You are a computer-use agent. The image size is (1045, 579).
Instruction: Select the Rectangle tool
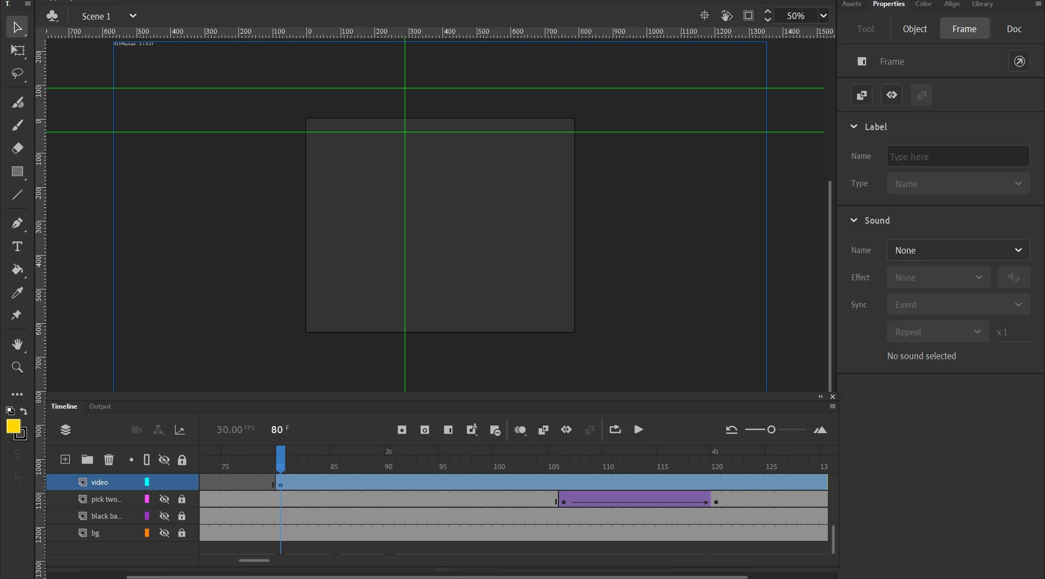[17, 171]
